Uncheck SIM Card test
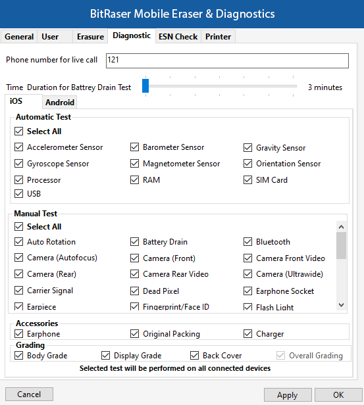Image resolution: width=364 pixels, height=405 pixels. coord(247,179)
